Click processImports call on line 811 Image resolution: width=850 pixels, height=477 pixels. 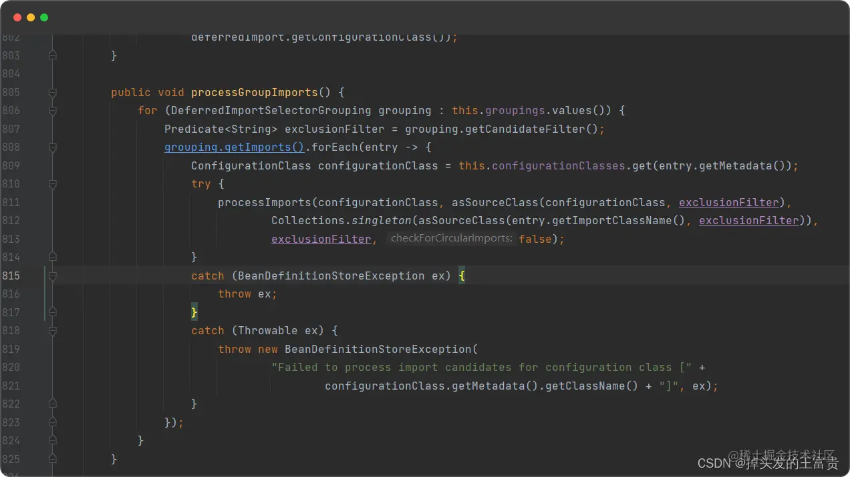tap(265, 202)
